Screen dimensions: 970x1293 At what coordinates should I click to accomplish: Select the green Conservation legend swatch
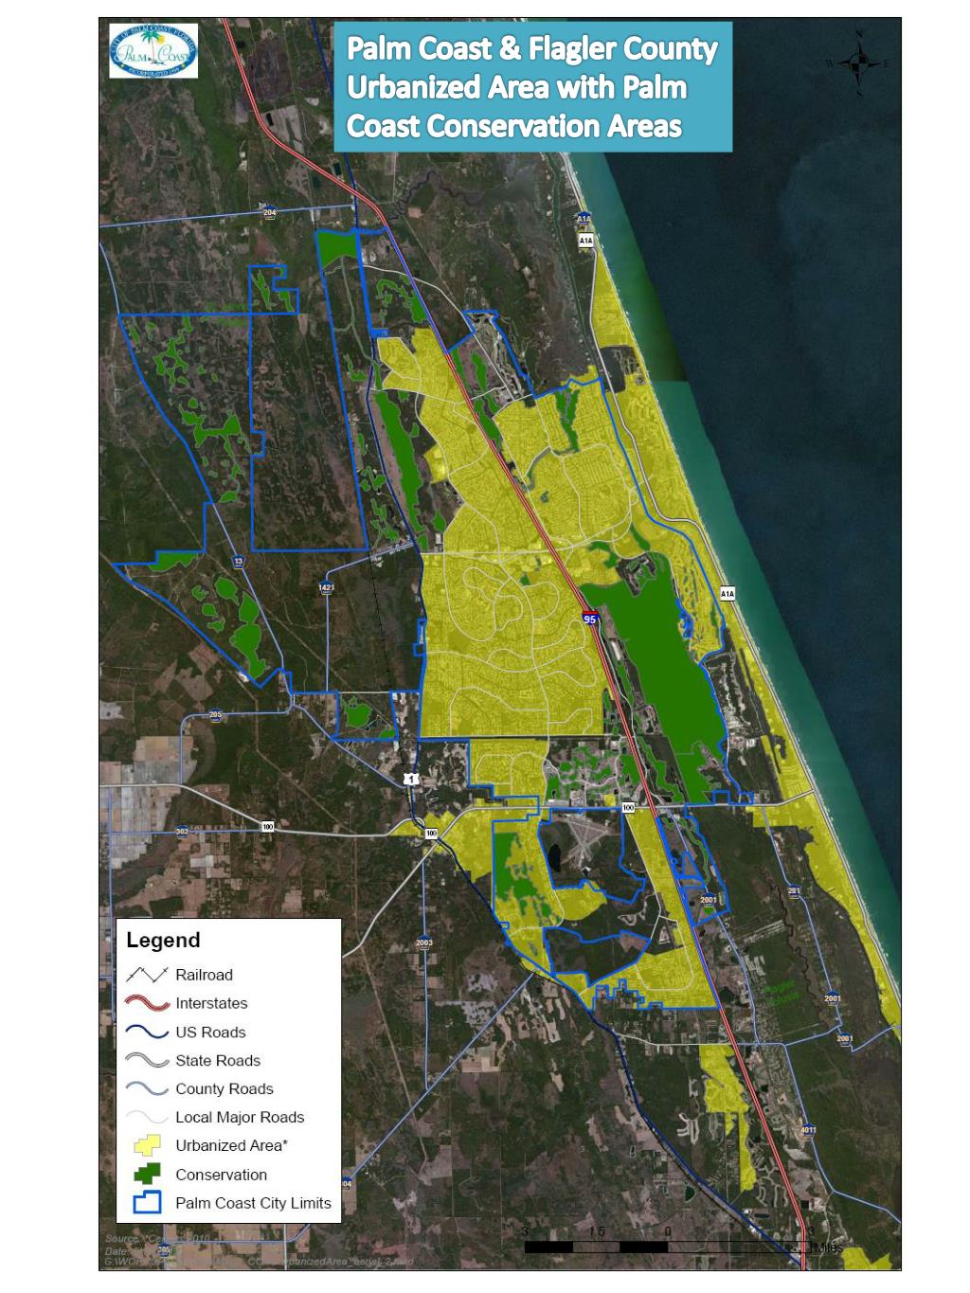(x=147, y=1175)
